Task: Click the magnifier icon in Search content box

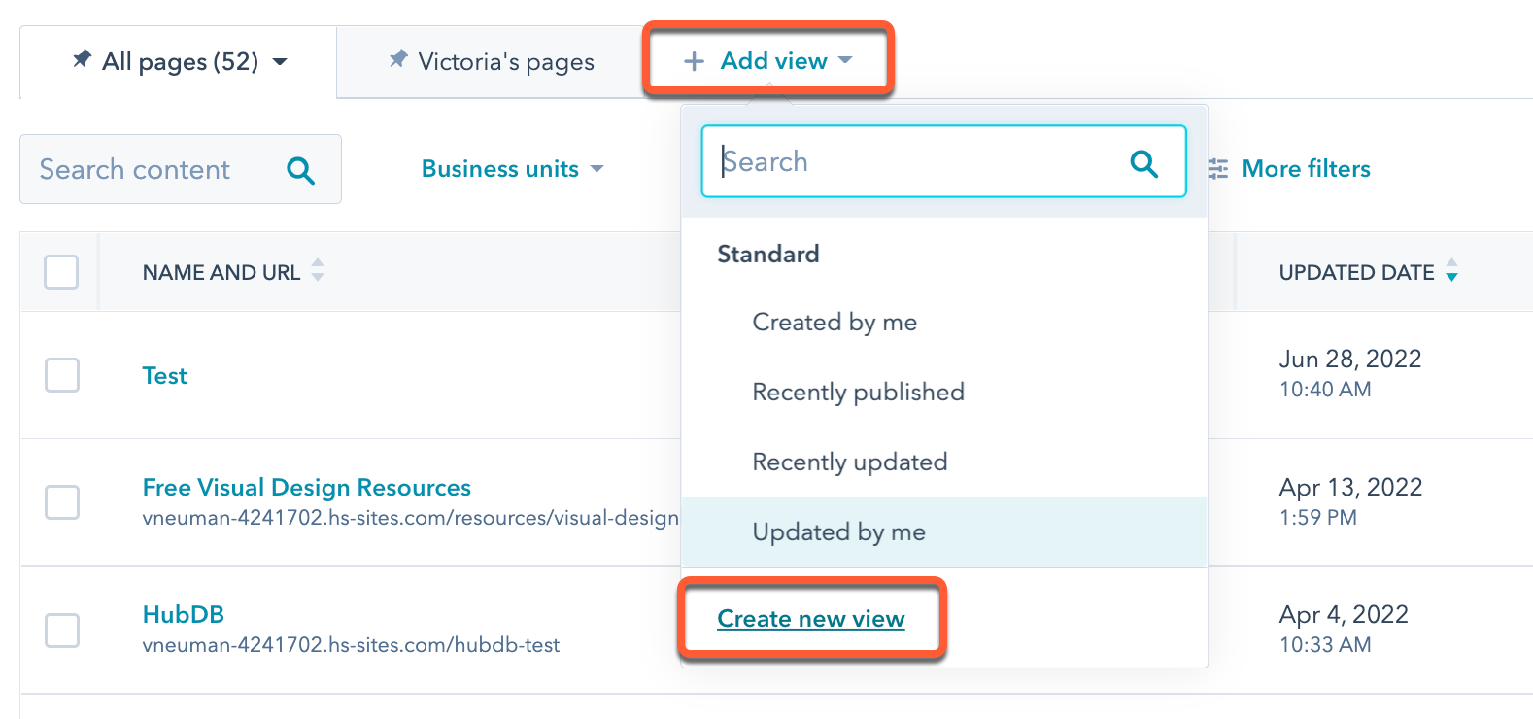Action: pos(301,170)
